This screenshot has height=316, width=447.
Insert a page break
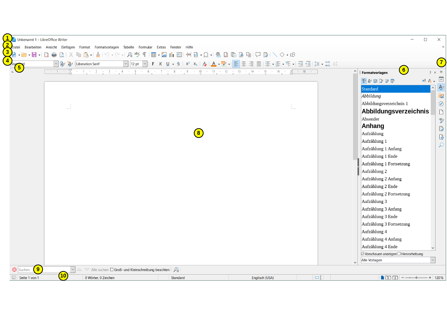click(189, 55)
